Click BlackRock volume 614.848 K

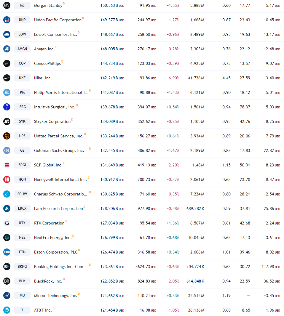pos(195,281)
